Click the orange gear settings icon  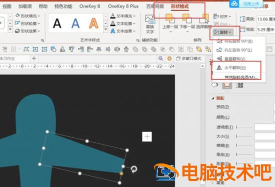point(169,58)
